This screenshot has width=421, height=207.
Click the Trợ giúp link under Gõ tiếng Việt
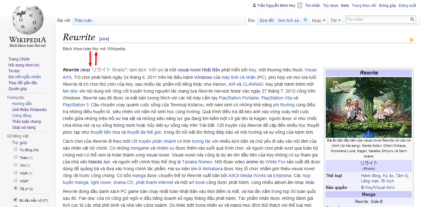[x=20, y=142]
